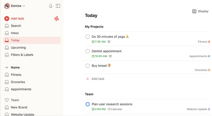The image size is (212, 116).
Task: Open the Denise account dropdown
Action: pyautogui.click(x=15, y=6)
